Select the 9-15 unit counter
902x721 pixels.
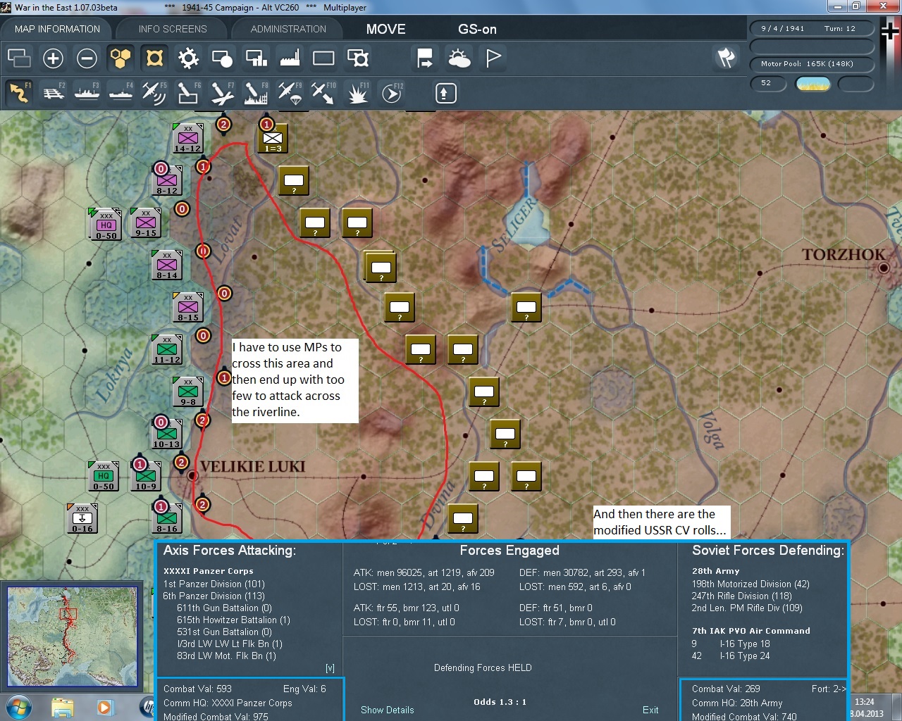[x=146, y=222]
